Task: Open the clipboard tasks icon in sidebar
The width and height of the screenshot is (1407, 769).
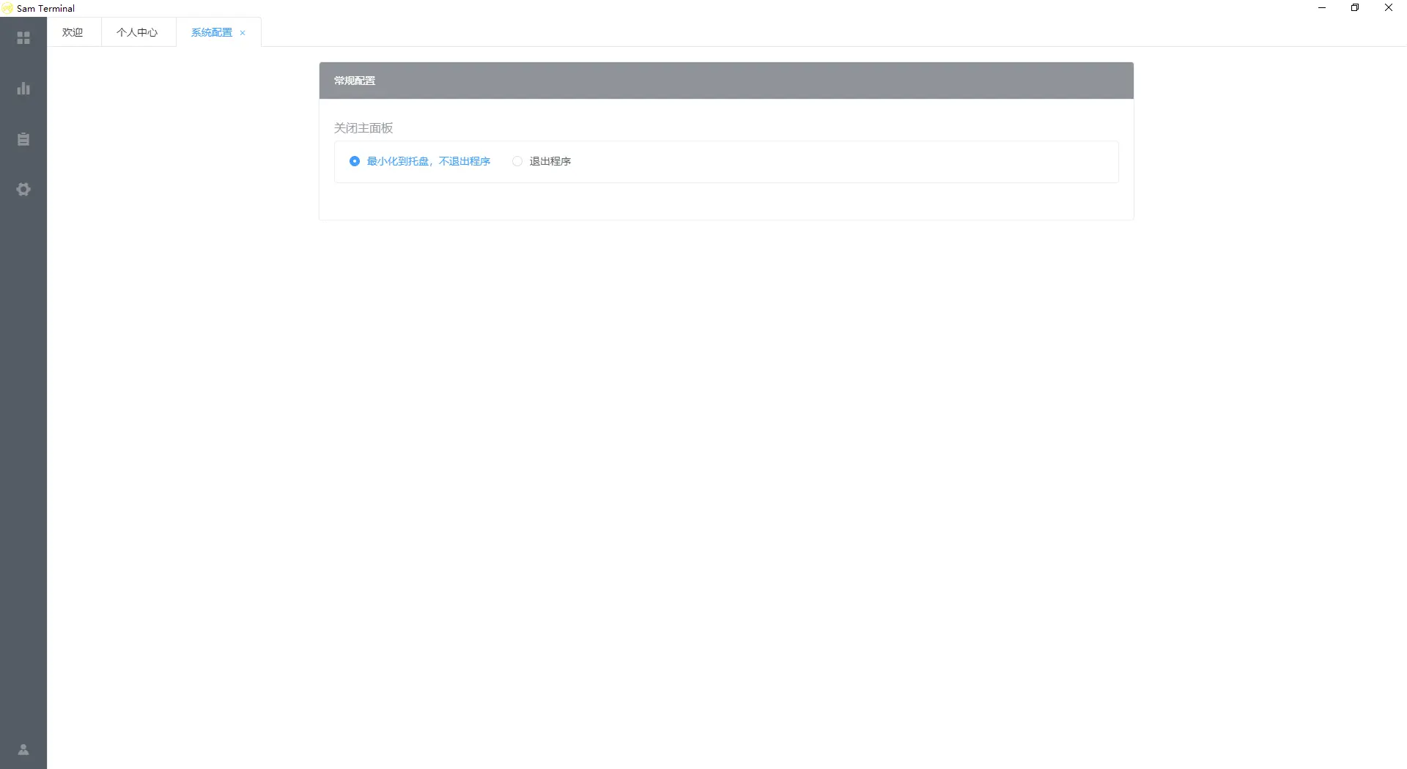Action: pyautogui.click(x=23, y=139)
